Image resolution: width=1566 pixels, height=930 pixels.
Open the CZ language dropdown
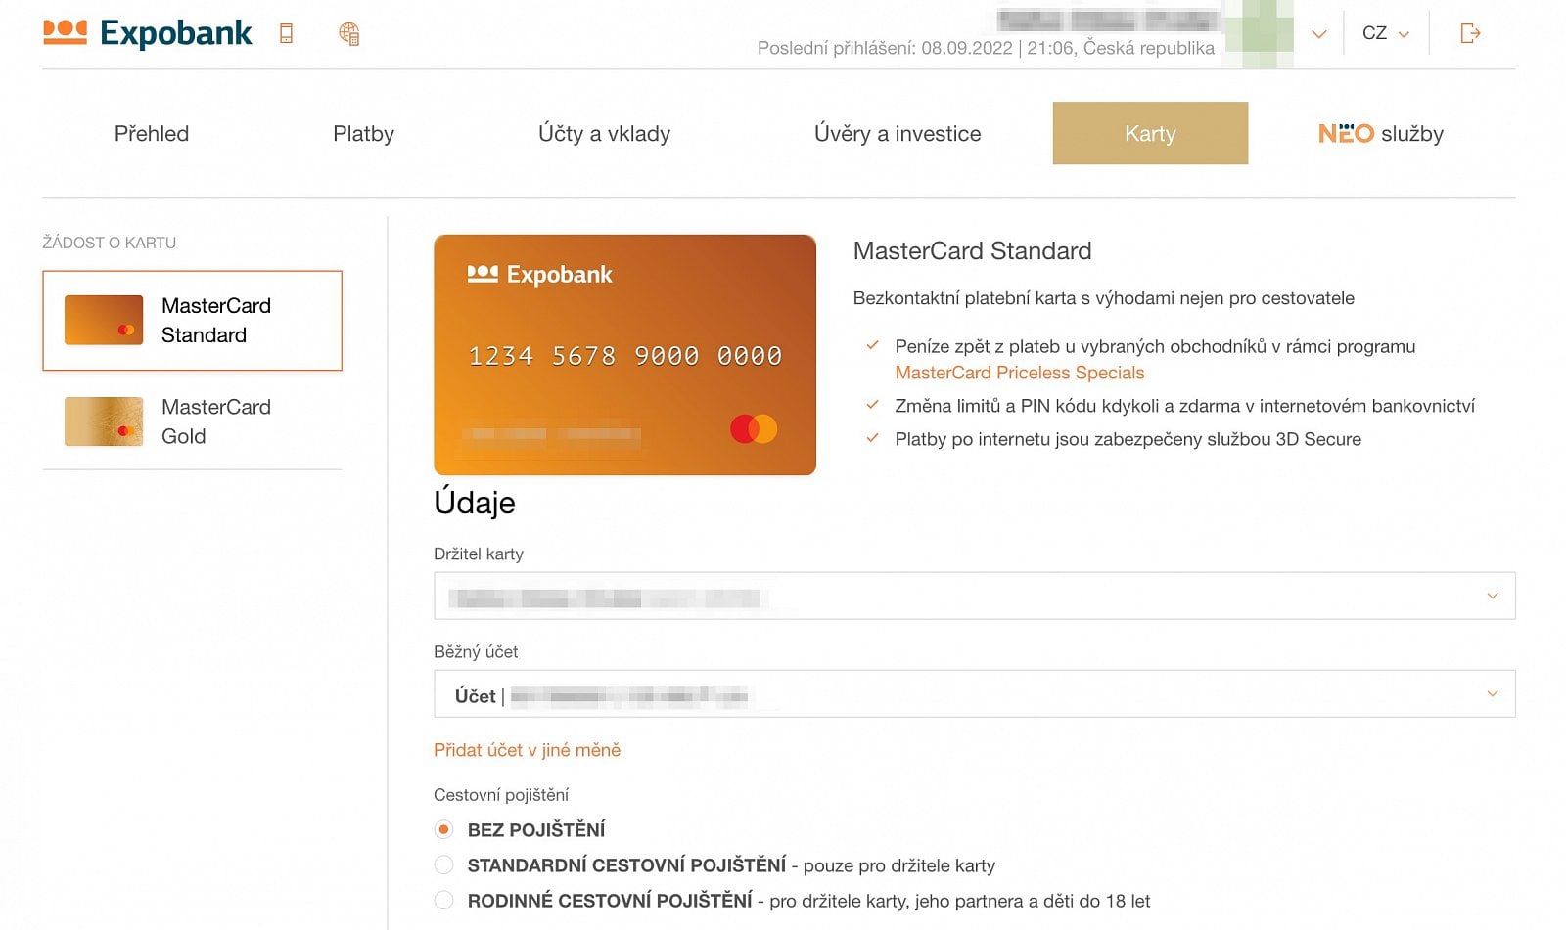pyautogui.click(x=1386, y=33)
